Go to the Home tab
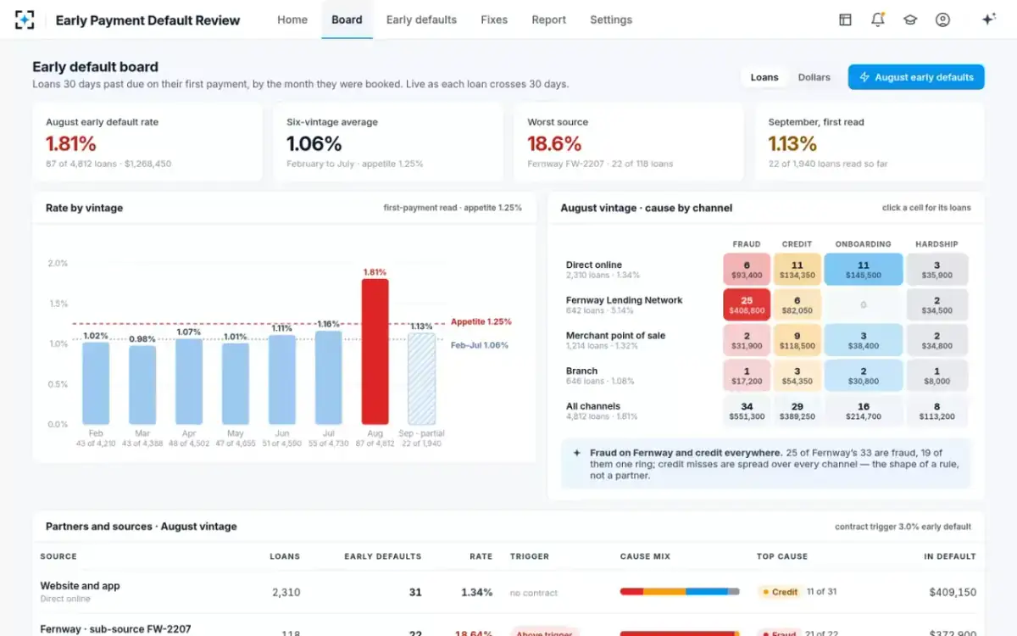This screenshot has height=636, width=1017. coord(292,20)
